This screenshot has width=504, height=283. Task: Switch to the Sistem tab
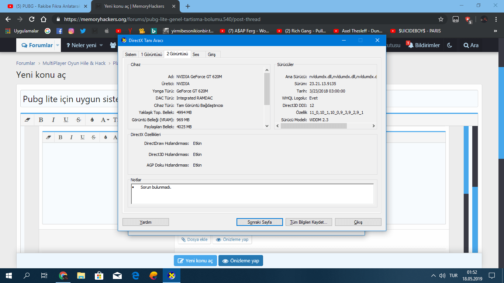[131, 55]
